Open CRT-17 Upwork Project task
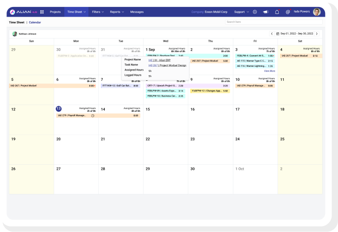The height and width of the screenshot is (232, 338). (188, 86)
